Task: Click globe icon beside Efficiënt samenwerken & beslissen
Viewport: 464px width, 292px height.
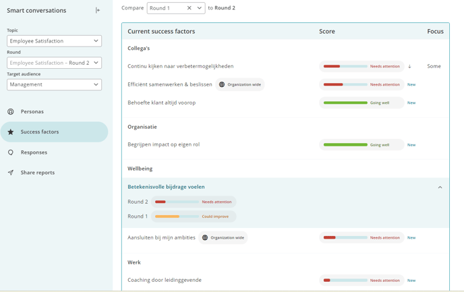Action: coord(222,84)
